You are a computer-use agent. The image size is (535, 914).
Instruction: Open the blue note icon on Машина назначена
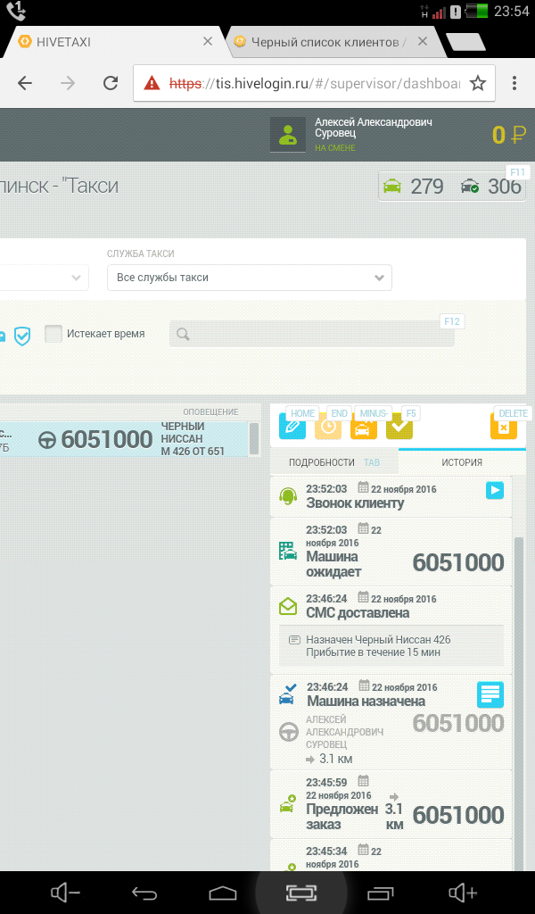[x=490, y=694]
